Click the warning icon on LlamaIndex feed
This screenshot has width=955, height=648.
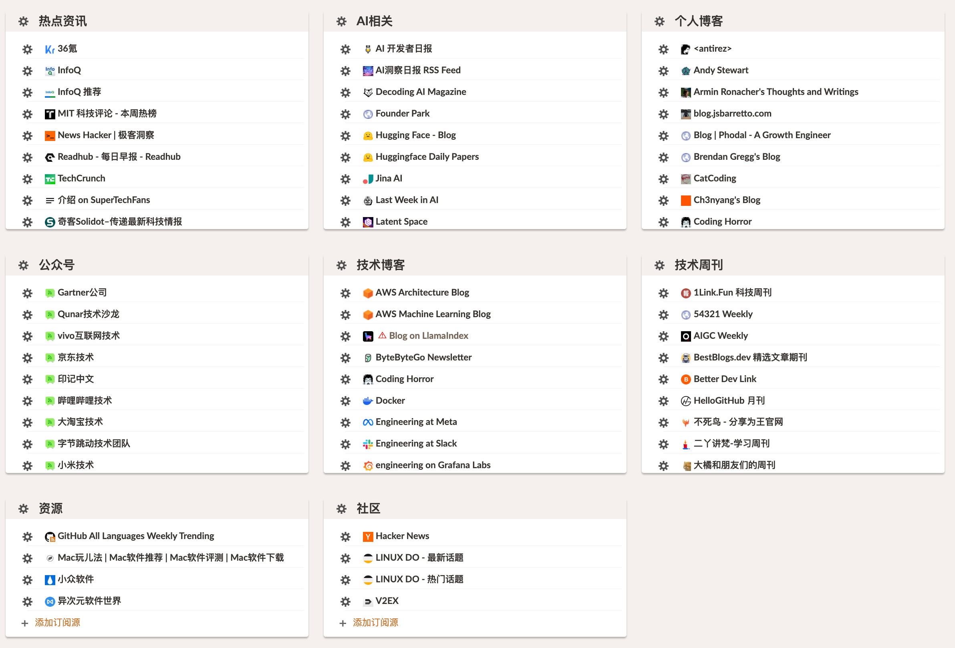point(382,336)
